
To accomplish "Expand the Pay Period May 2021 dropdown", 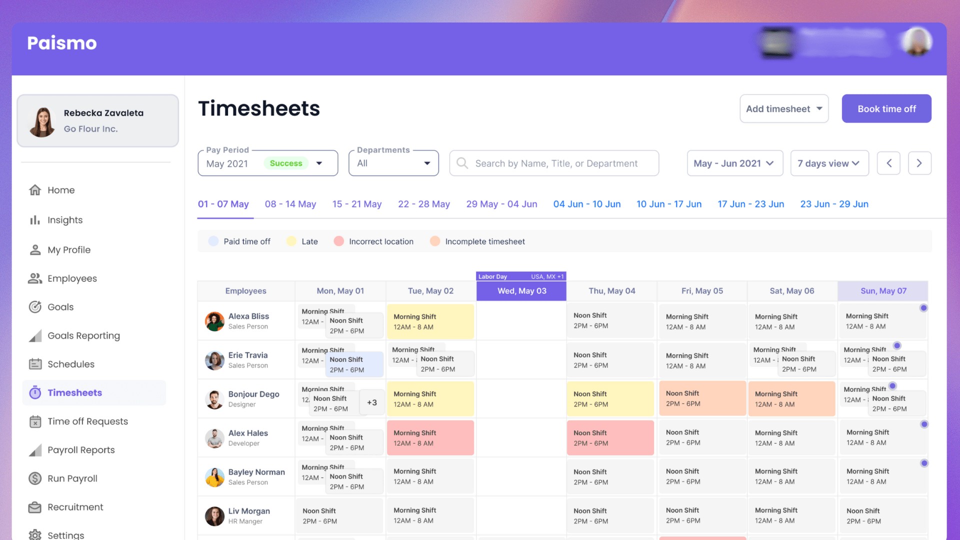I will [319, 163].
